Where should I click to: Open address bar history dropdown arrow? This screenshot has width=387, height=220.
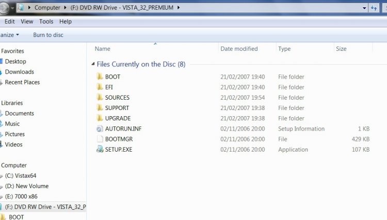pos(364,8)
